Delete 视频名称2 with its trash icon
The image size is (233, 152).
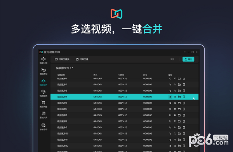point(184,85)
